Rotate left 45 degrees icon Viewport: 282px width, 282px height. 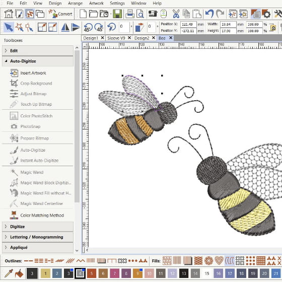click(x=88, y=27)
